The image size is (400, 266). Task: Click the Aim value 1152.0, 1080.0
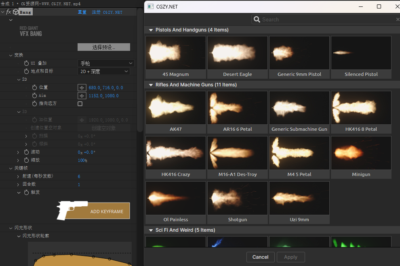[x=103, y=96]
